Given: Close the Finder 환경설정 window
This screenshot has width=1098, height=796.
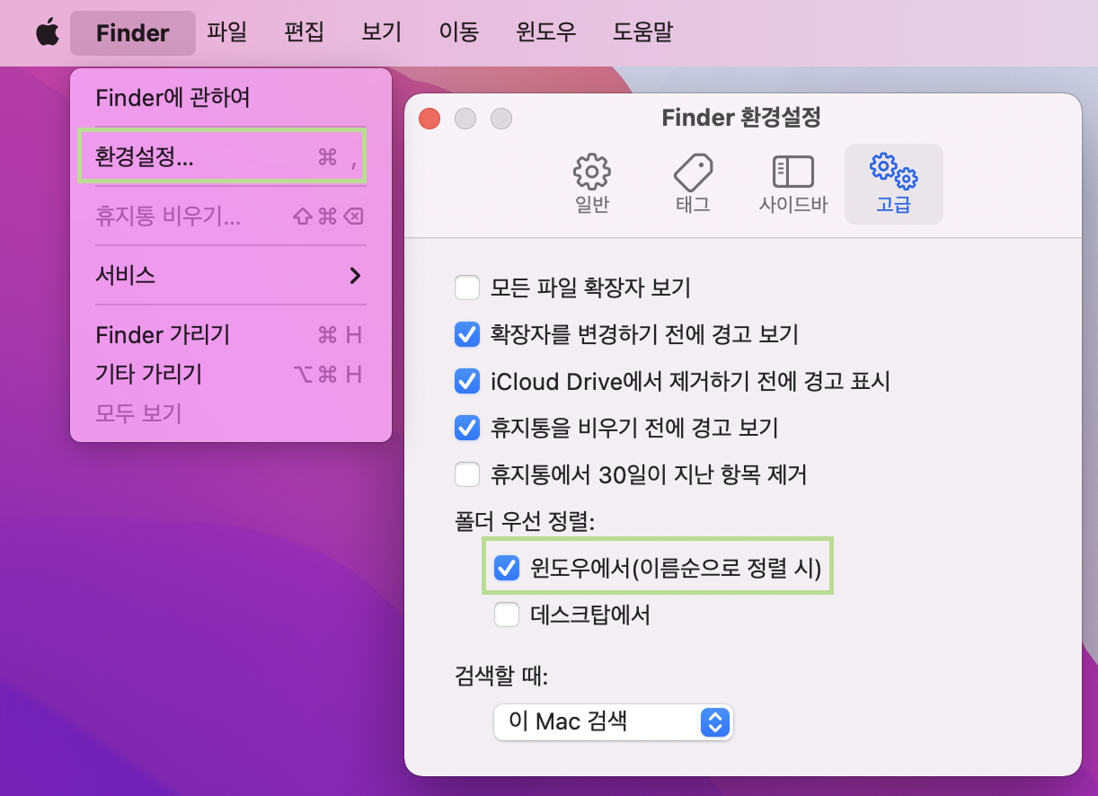Looking at the screenshot, I should [429, 118].
